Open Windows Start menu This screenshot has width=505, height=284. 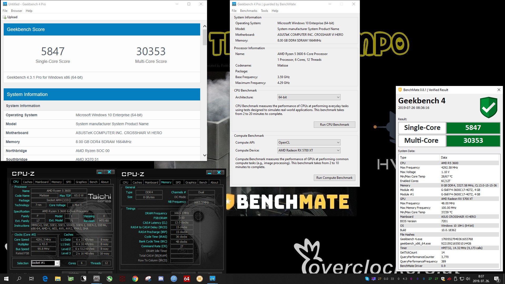pyautogui.click(x=6, y=279)
